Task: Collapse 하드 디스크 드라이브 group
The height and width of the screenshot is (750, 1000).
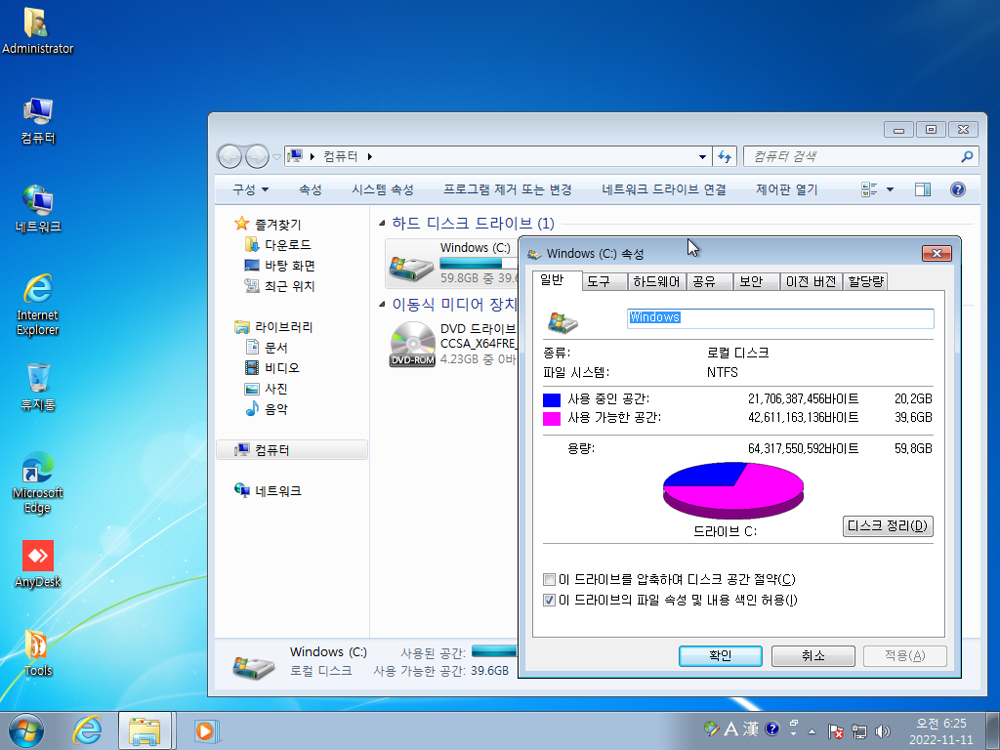Action: click(x=382, y=223)
